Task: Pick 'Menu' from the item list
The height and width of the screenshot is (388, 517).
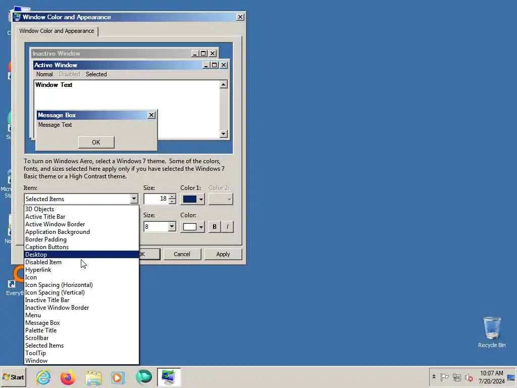Action: [81, 315]
